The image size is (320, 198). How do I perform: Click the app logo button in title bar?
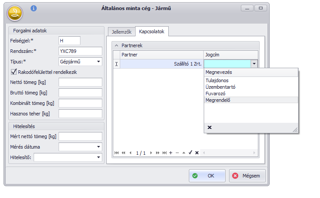[15, 13]
